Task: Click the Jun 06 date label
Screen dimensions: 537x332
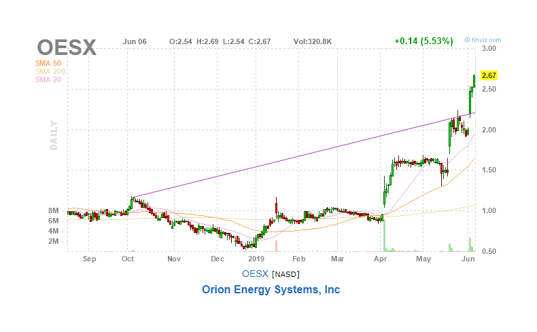Action: 135,41
